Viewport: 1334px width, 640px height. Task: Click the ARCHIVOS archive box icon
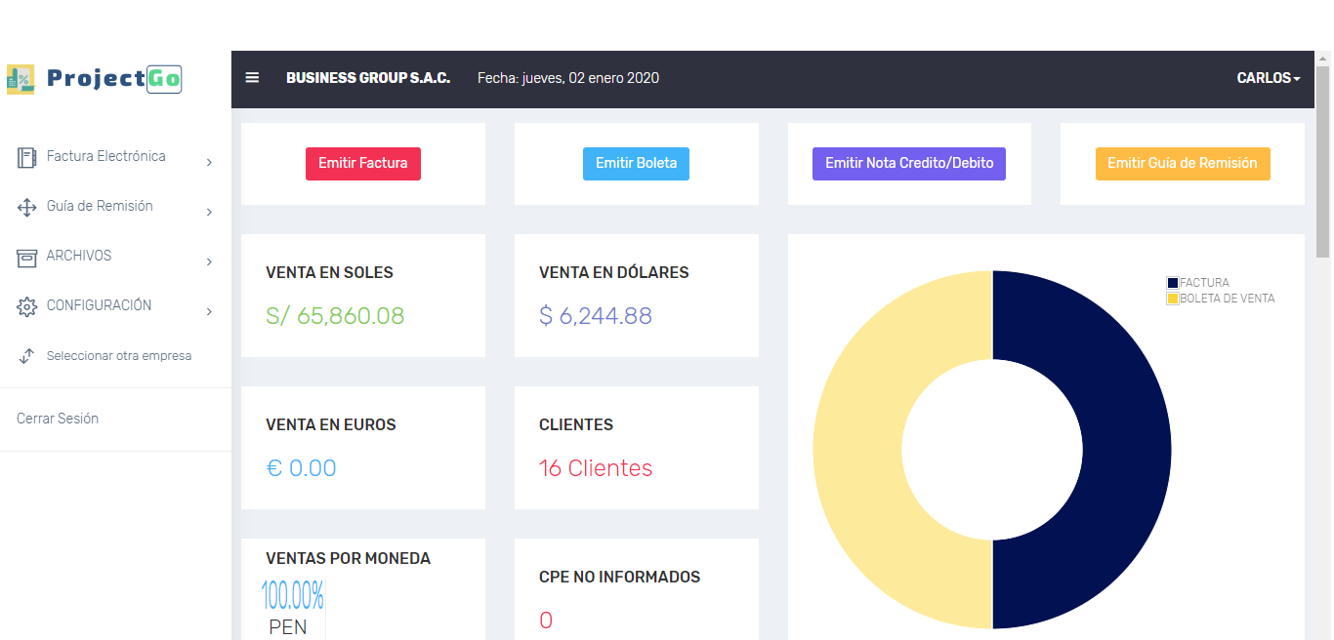pyautogui.click(x=27, y=258)
